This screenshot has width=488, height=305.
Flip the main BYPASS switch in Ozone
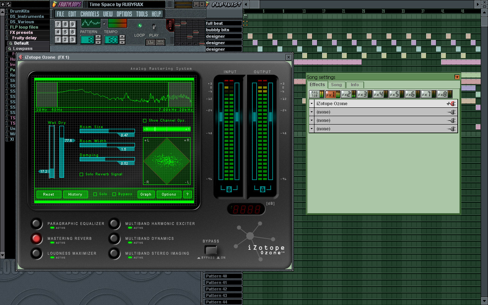pos(211,250)
